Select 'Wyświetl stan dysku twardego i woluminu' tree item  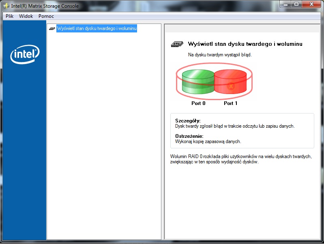pos(97,28)
